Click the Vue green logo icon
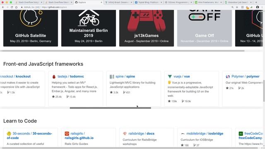 click(x=170, y=77)
